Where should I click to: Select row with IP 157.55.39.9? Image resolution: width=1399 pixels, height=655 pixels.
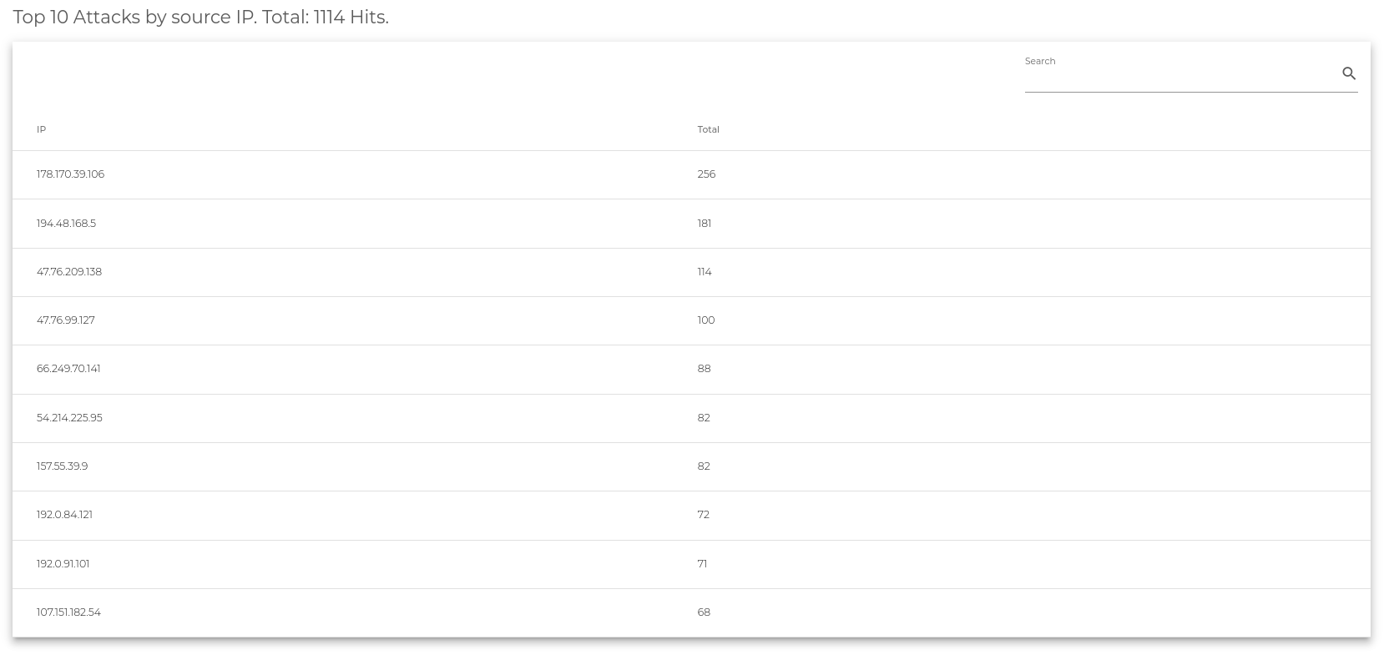tap(691, 466)
